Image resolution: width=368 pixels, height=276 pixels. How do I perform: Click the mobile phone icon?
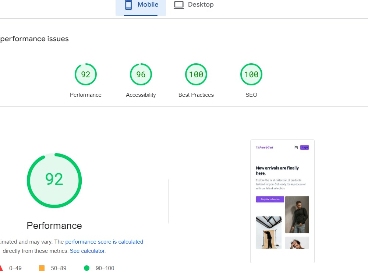point(128,5)
